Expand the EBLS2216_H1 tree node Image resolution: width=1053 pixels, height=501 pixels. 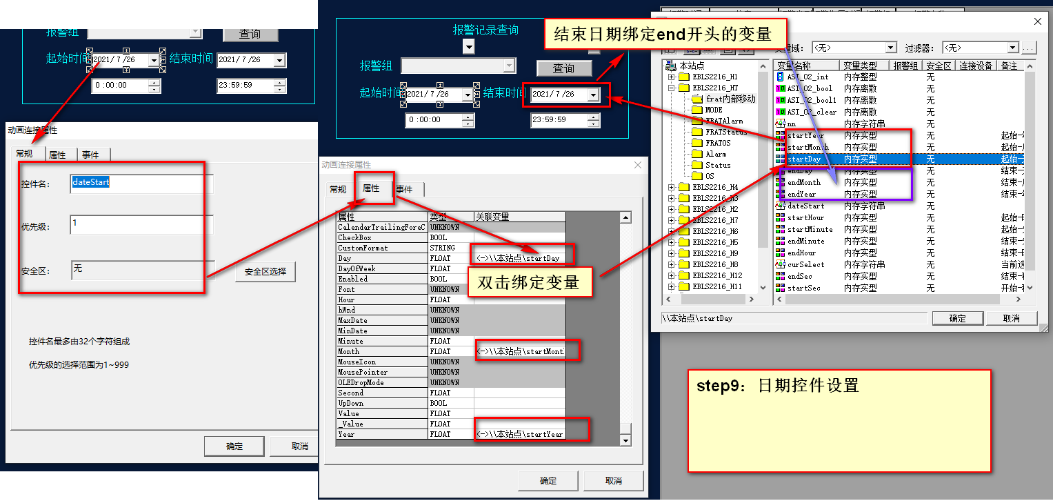(x=671, y=77)
